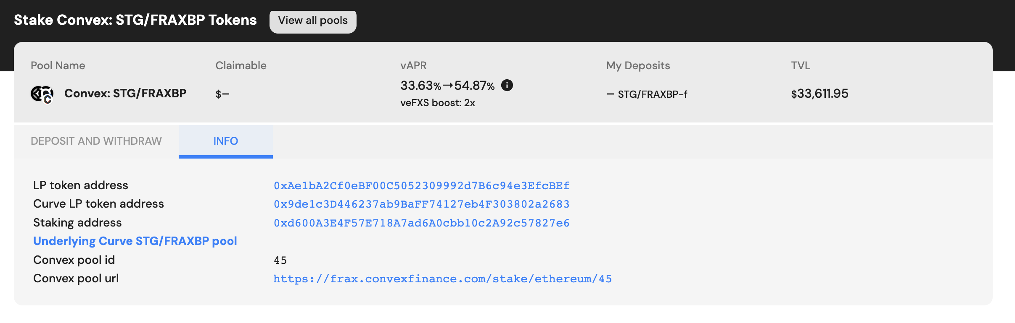Select the INFO tab

225,141
